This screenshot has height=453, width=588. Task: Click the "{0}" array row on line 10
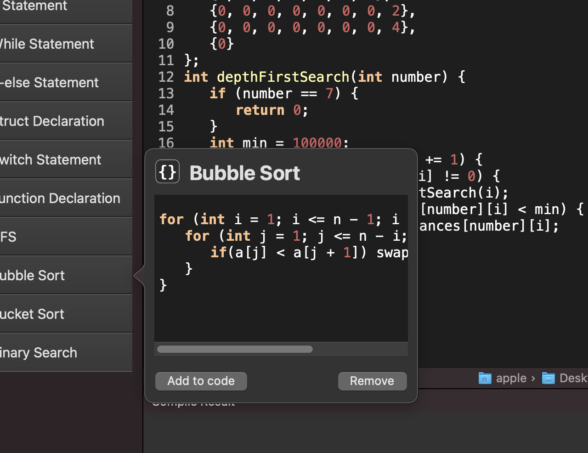coord(222,44)
